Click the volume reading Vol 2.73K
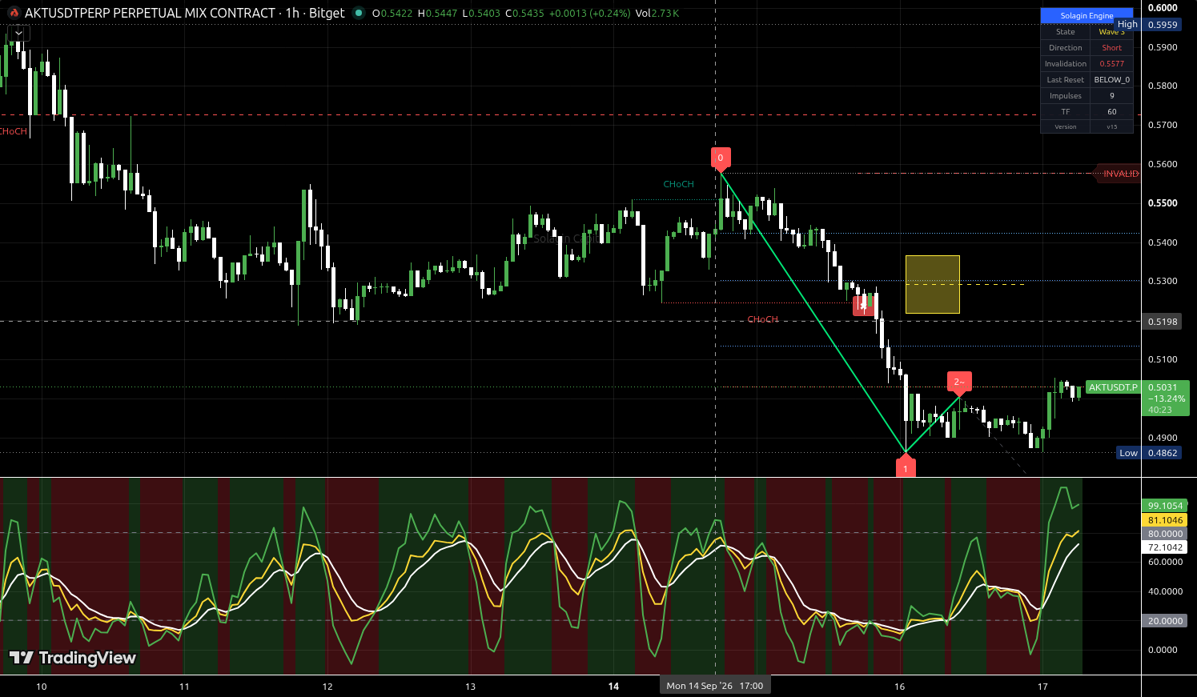The width and height of the screenshot is (1197, 697). point(657,14)
